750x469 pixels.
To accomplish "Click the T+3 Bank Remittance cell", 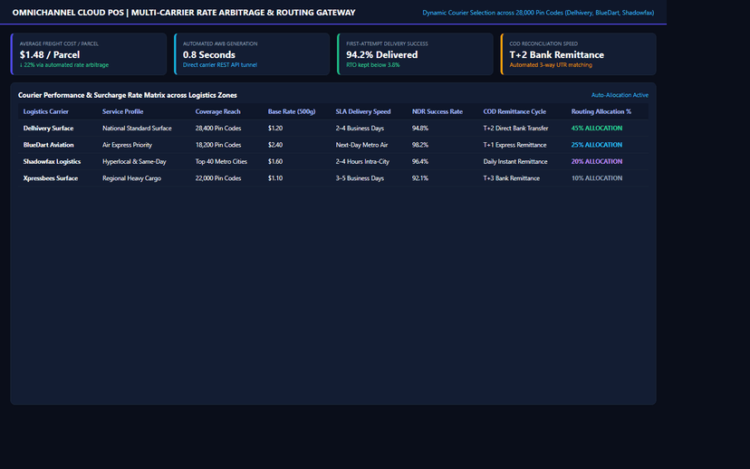I will [x=511, y=178].
